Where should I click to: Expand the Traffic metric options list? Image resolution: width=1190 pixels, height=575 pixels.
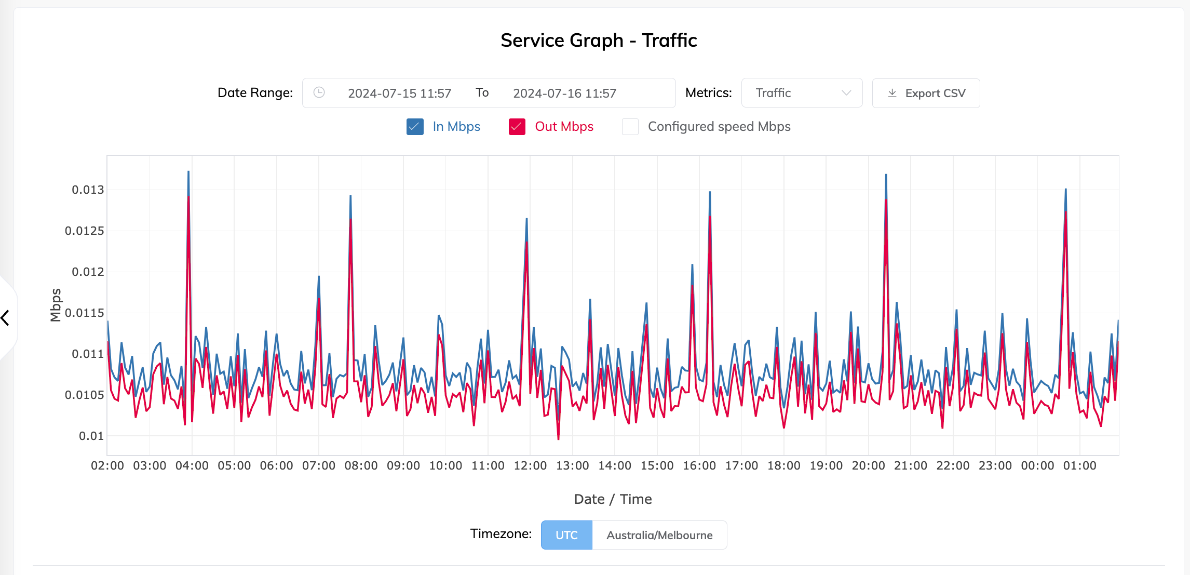(802, 92)
